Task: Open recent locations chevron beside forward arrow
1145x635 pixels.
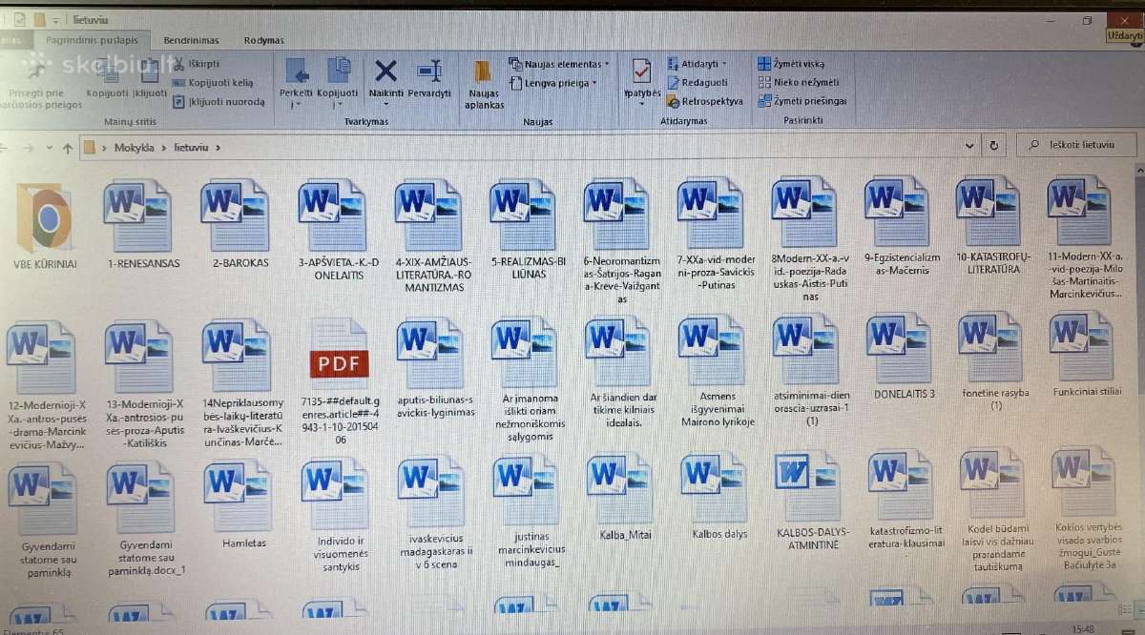Action: [48, 149]
